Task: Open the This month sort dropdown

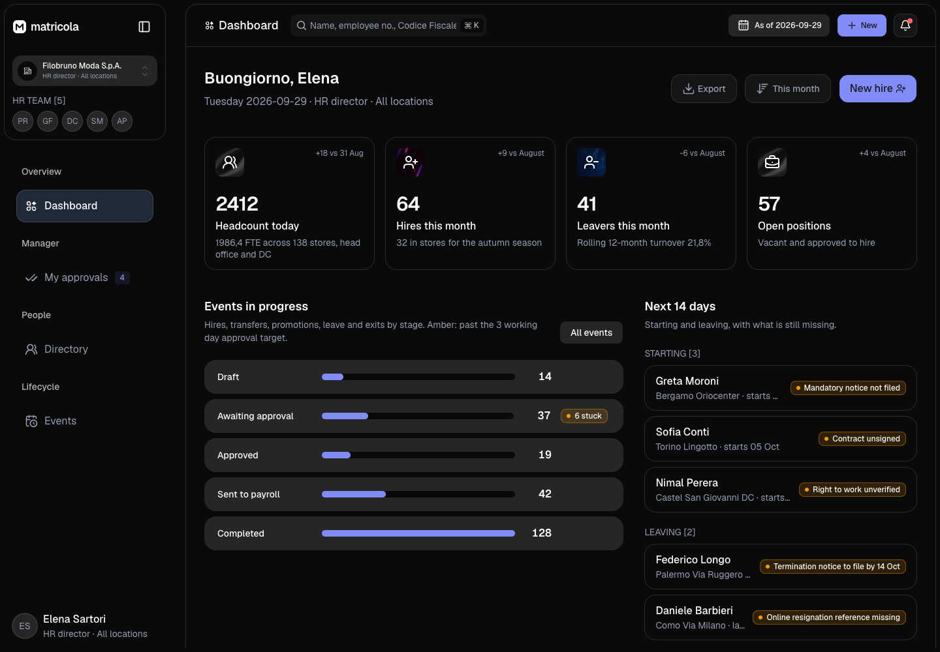Action: coord(788,89)
